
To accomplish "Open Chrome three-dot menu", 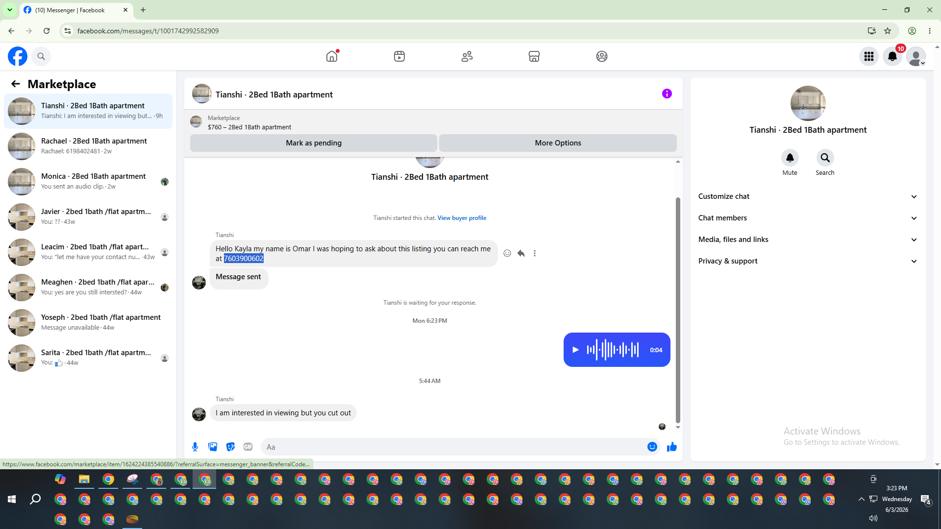I will click(x=930, y=31).
